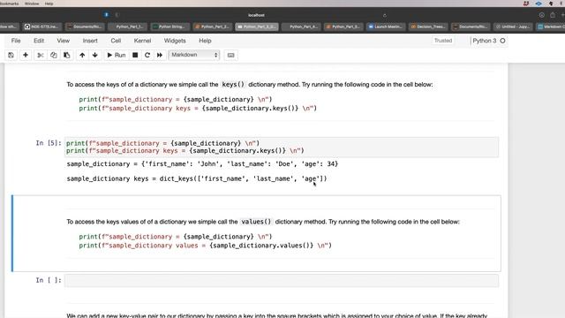Insert a cell below with the plus icon

(26, 55)
